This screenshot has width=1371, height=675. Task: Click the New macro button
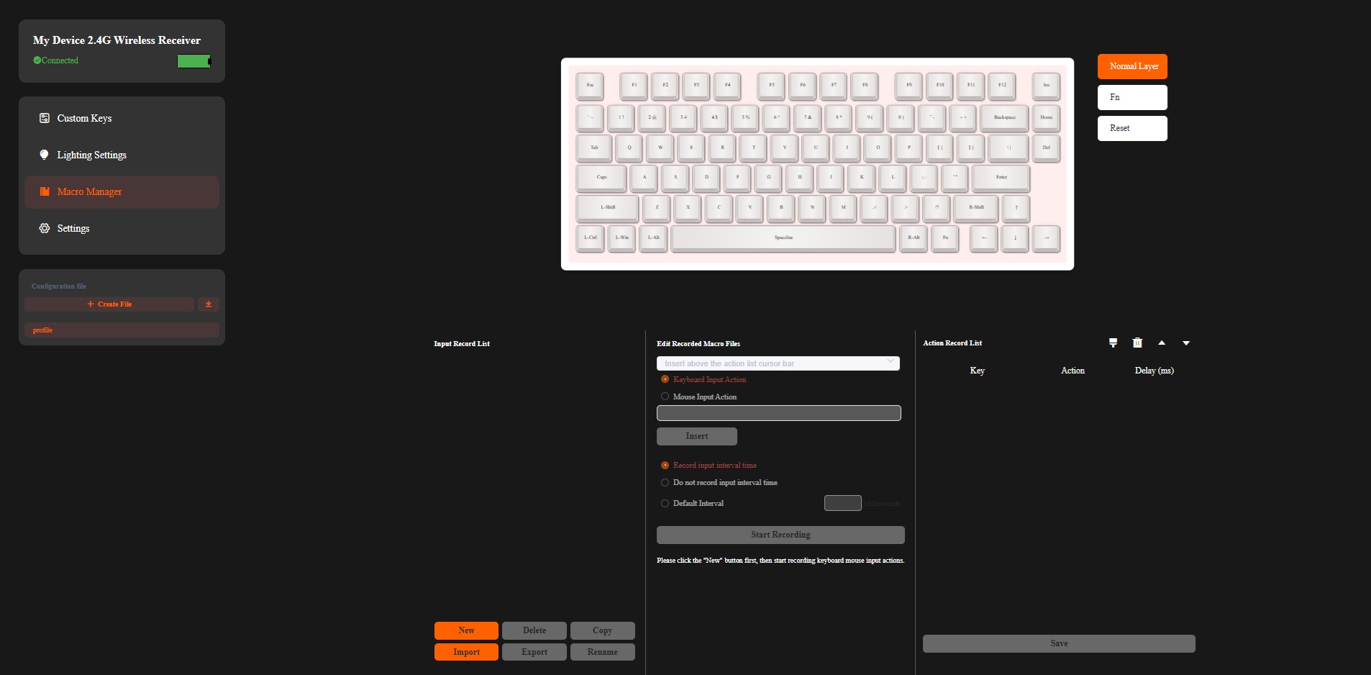tap(466, 630)
